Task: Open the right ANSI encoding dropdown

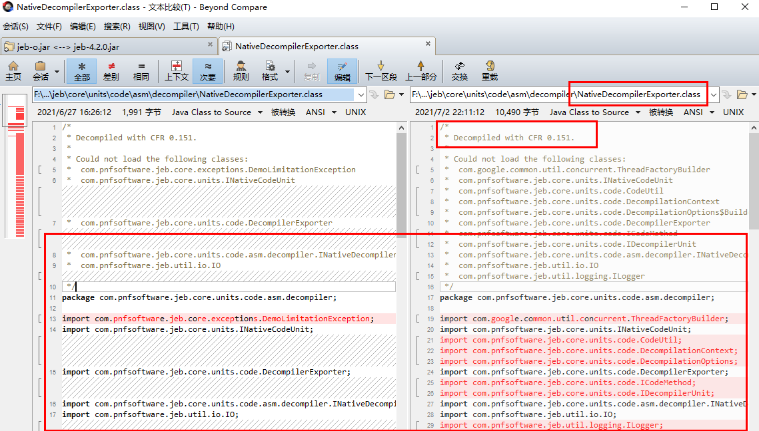Action: point(699,112)
